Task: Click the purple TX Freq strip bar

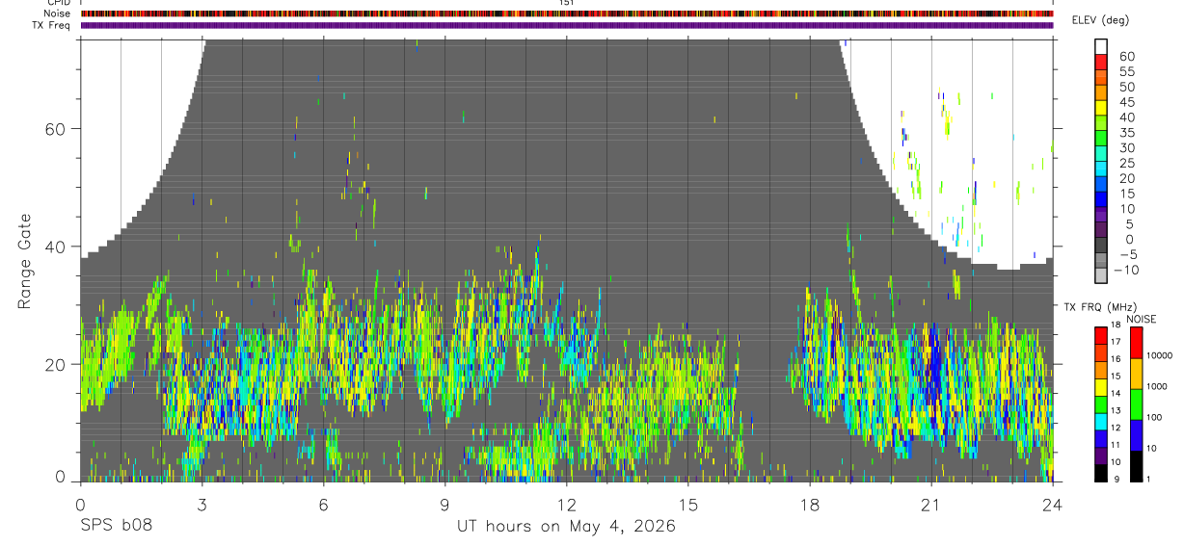Action: [567, 25]
